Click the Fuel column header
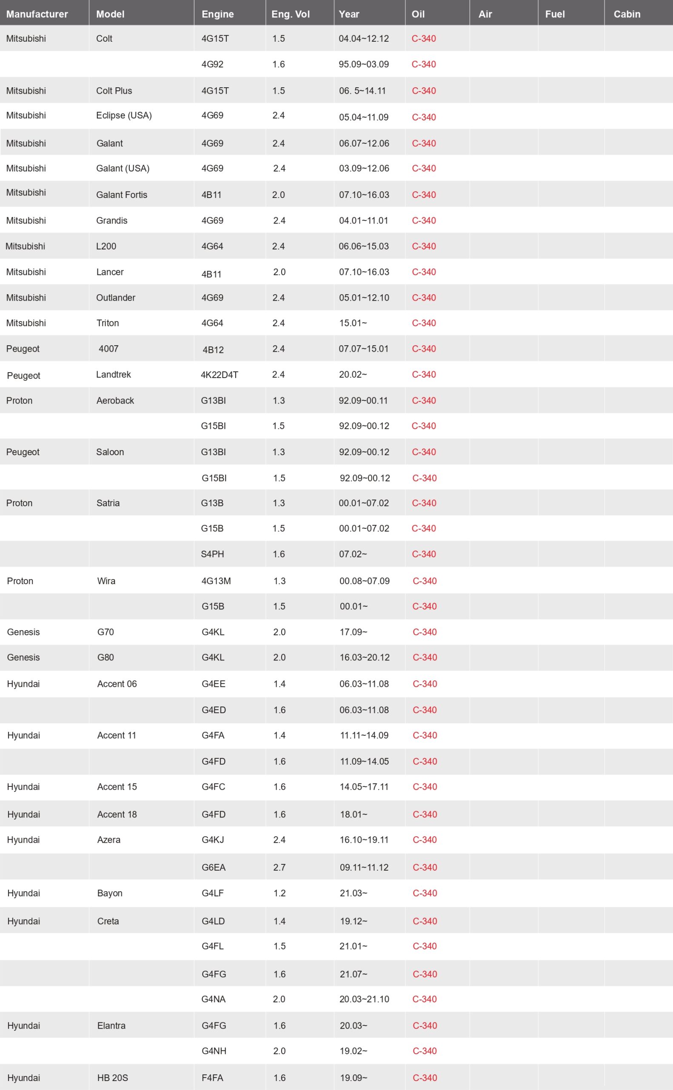This screenshot has width=673, height=1090. [x=555, y=14]
